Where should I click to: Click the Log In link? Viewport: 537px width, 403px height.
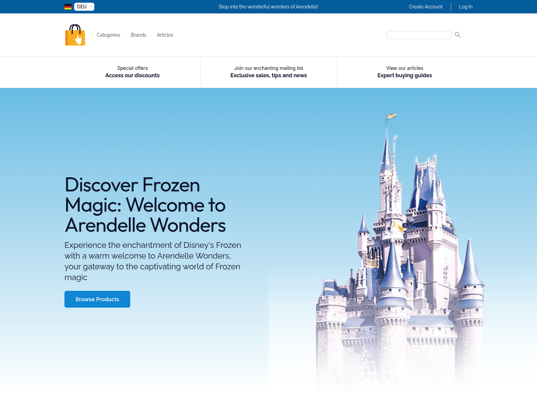point(466,6)
